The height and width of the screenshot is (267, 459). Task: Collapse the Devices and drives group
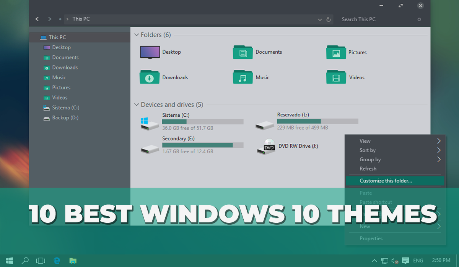click(137, 105)
